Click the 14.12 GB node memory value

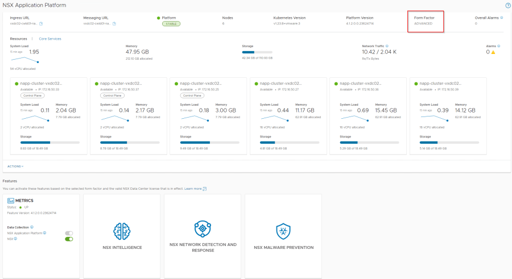[x=465, y=110]
